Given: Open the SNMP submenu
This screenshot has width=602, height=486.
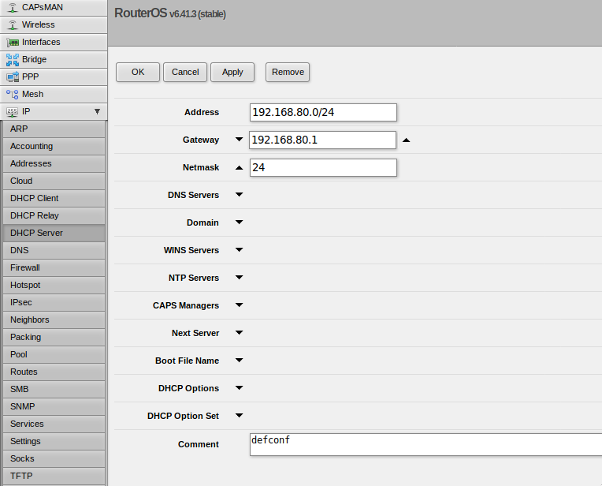Looking at the screenshot, I should tap(54, 406).
